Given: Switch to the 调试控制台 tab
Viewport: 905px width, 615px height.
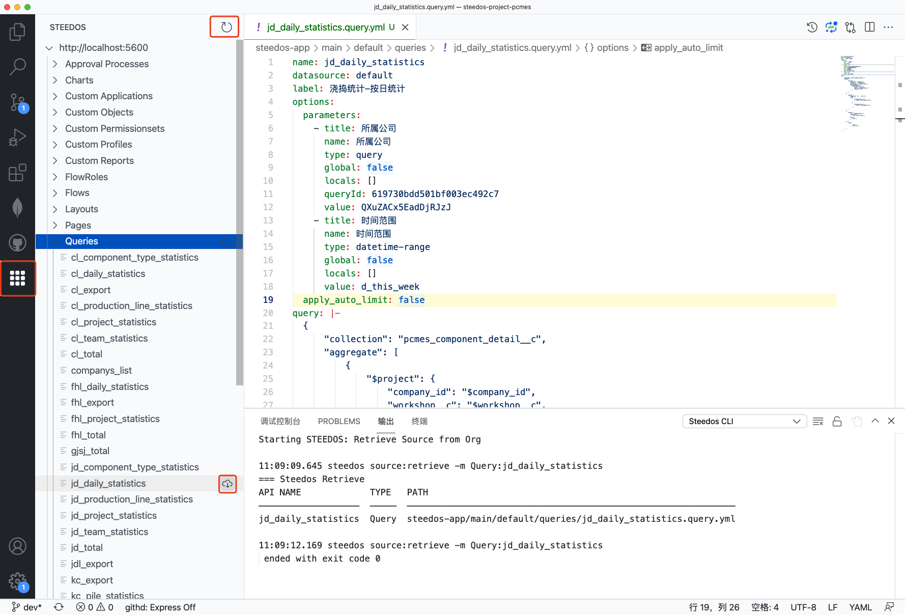Looking at the screenshot, I should [280, 421].
